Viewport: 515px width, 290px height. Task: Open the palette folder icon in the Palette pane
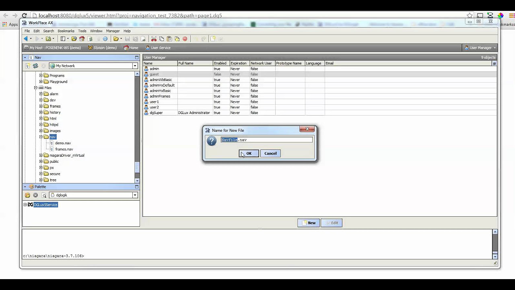[28, 195]
